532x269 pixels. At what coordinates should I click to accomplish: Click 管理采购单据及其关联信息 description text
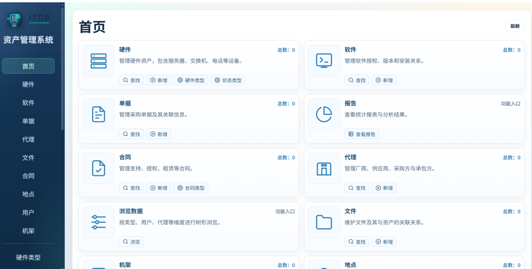point(153,115)
